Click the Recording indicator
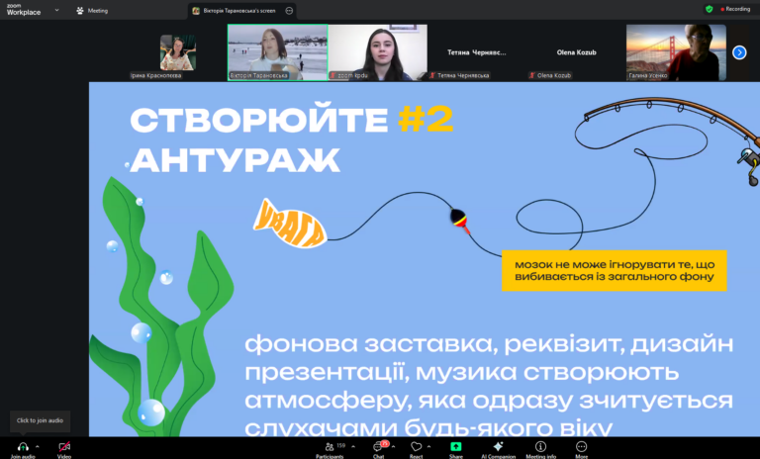The width and height of the screenshot is (760, 459). (x=735, y=9)
